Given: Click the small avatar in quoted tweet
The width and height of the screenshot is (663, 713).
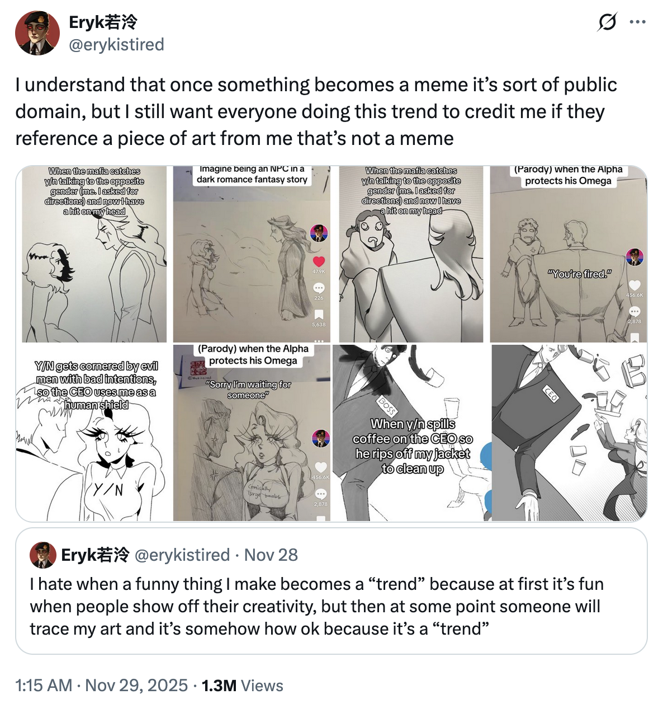Looking at the screenshot, I should tap(43, 555).
